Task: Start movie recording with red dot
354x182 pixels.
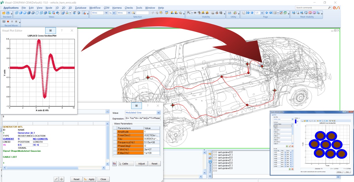Action: [x=8, y=21]
